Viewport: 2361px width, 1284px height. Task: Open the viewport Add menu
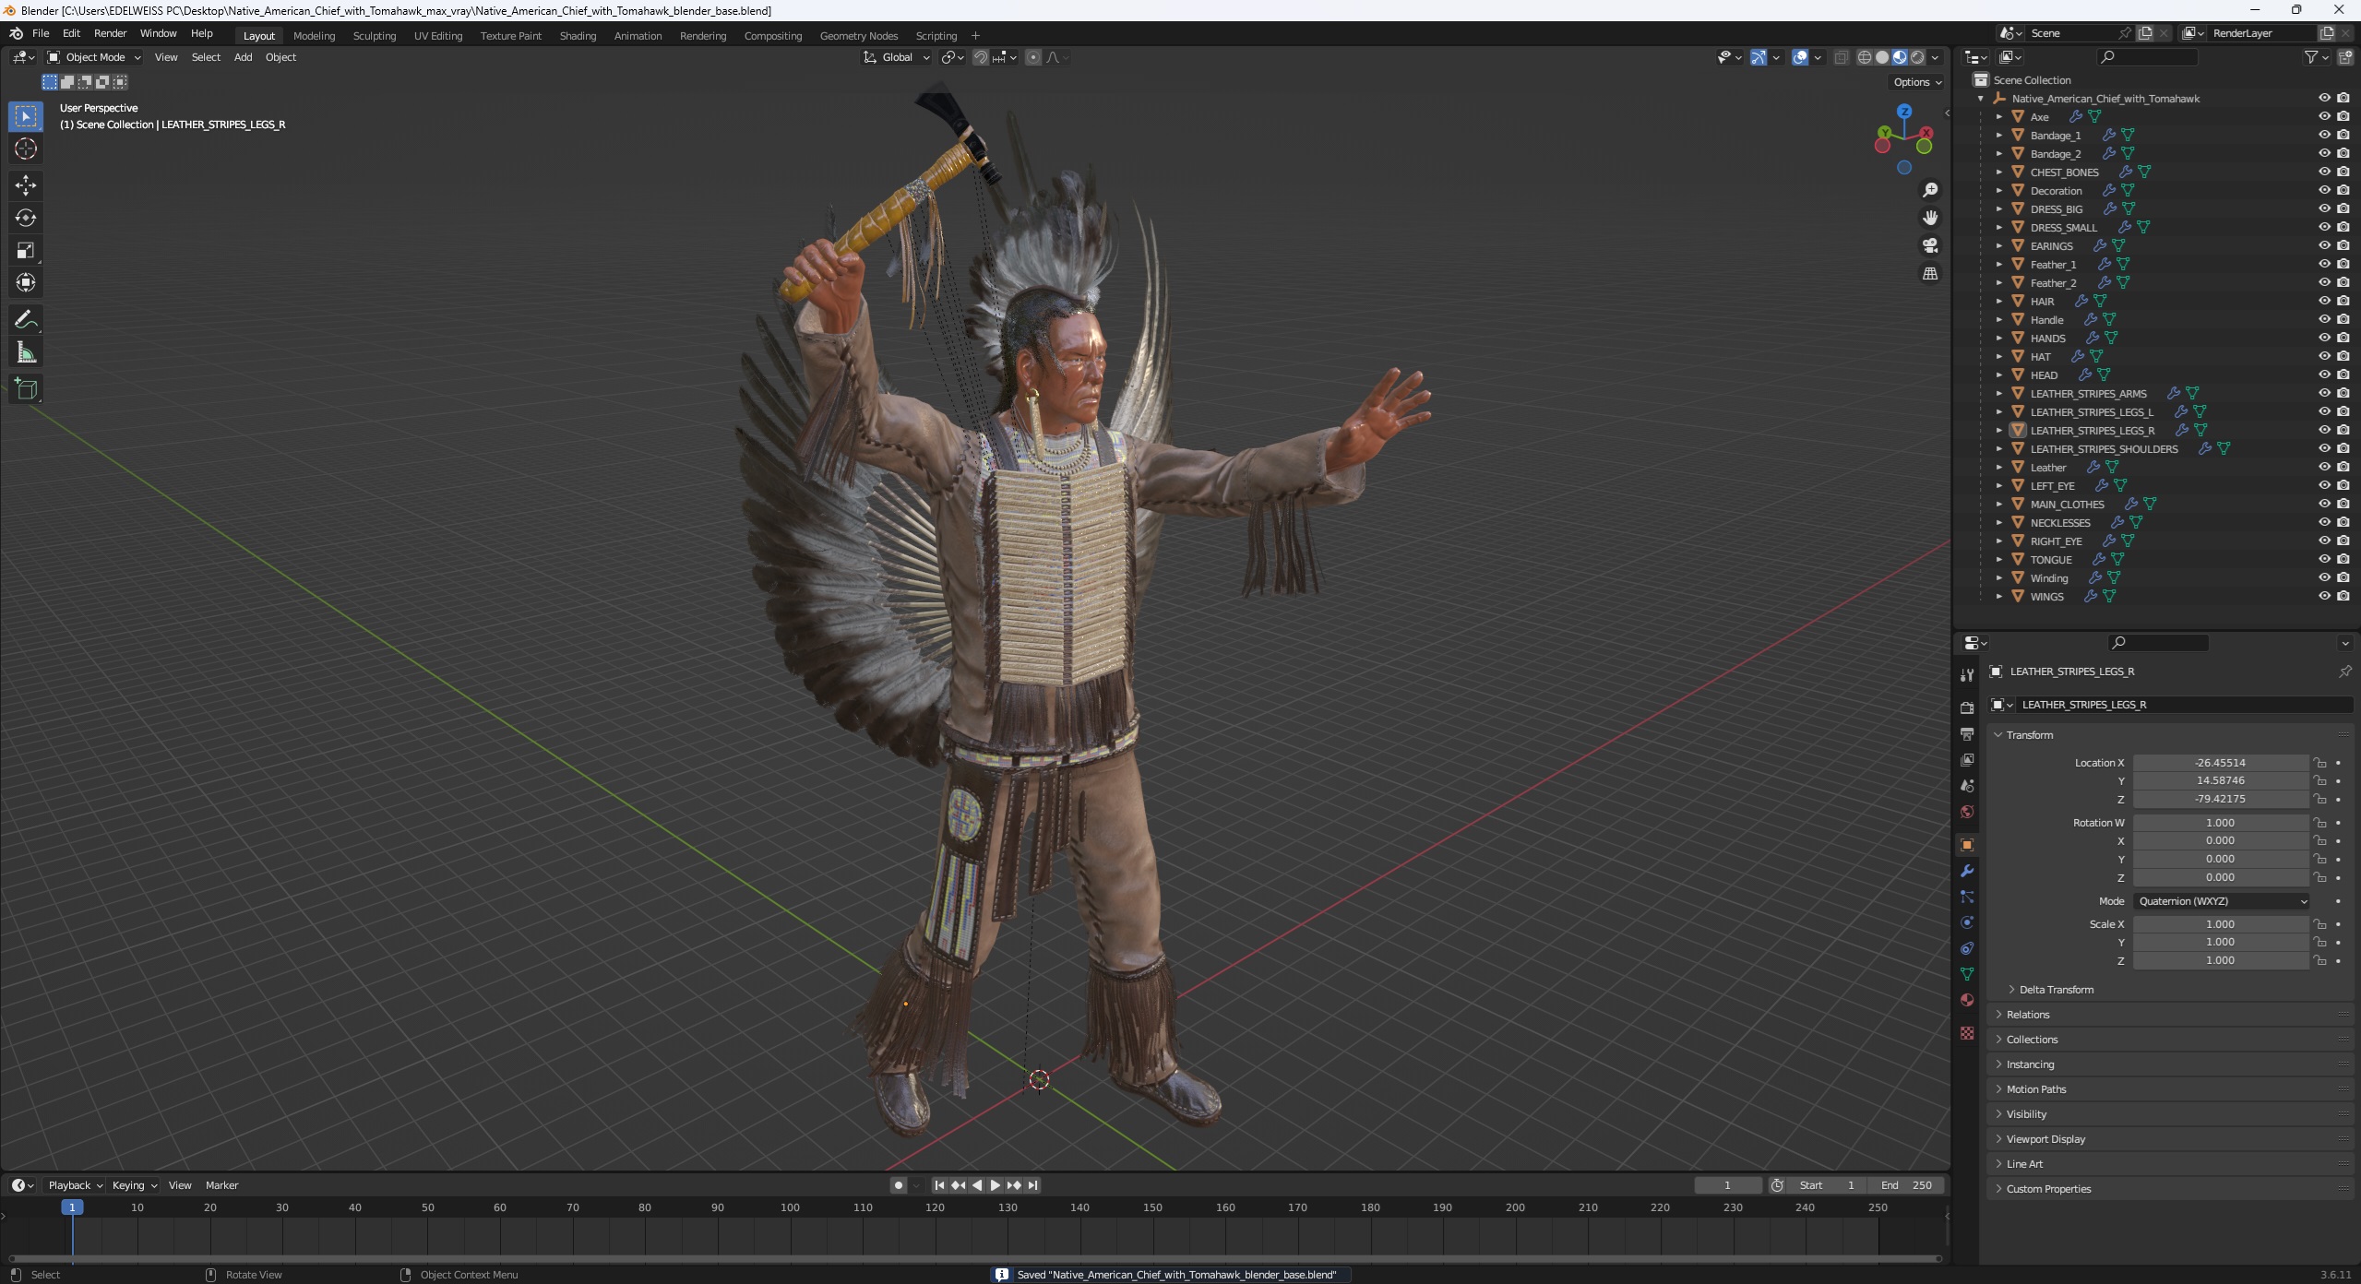tap(243, 57)
